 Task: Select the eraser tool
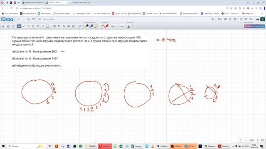(x=13, y=26)
